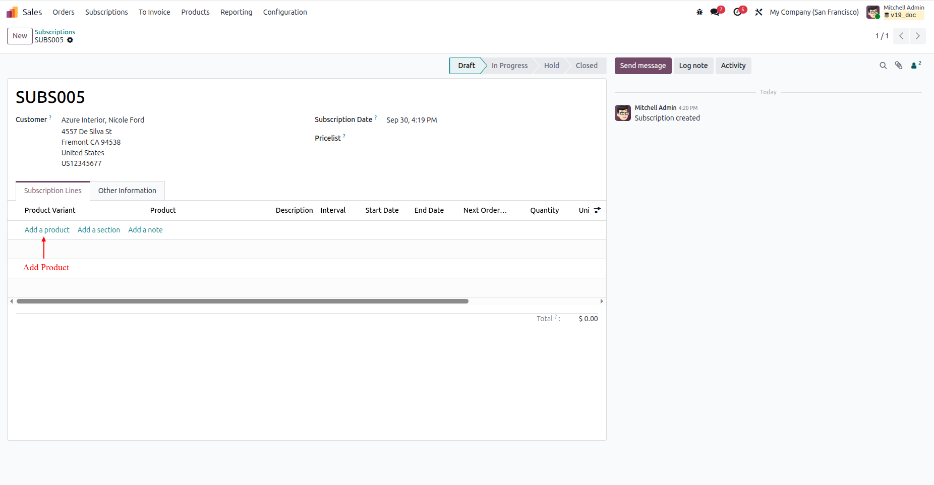
Task: Click Subscriptions breadcrumb link
Action: pos(55,32)
